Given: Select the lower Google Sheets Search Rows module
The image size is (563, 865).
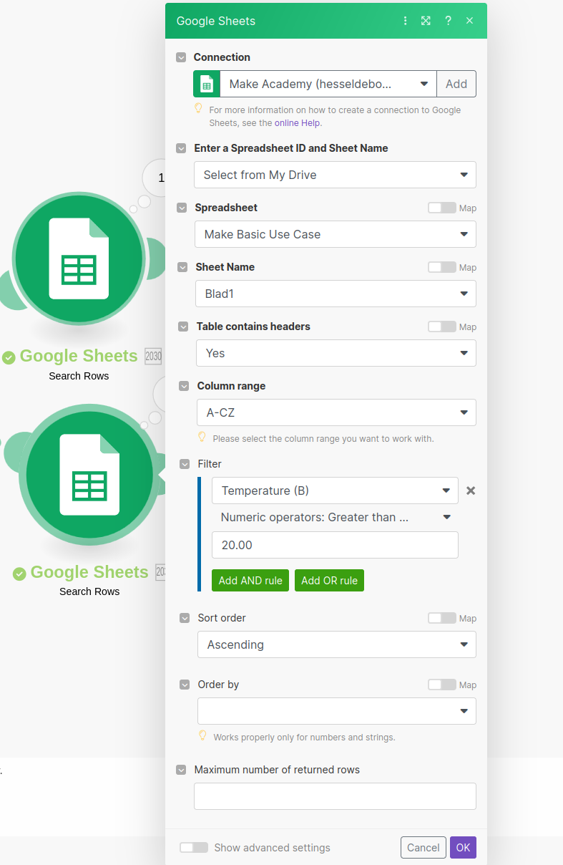Looking at the screenshot, I should (x=89, y=475).
